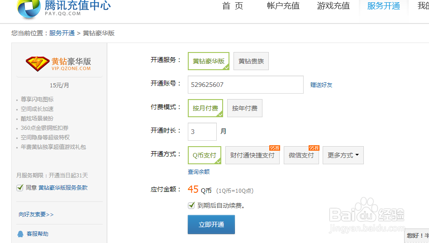
Task: Toggle the 同意 service terms checkbox
Action: point(20,188)
